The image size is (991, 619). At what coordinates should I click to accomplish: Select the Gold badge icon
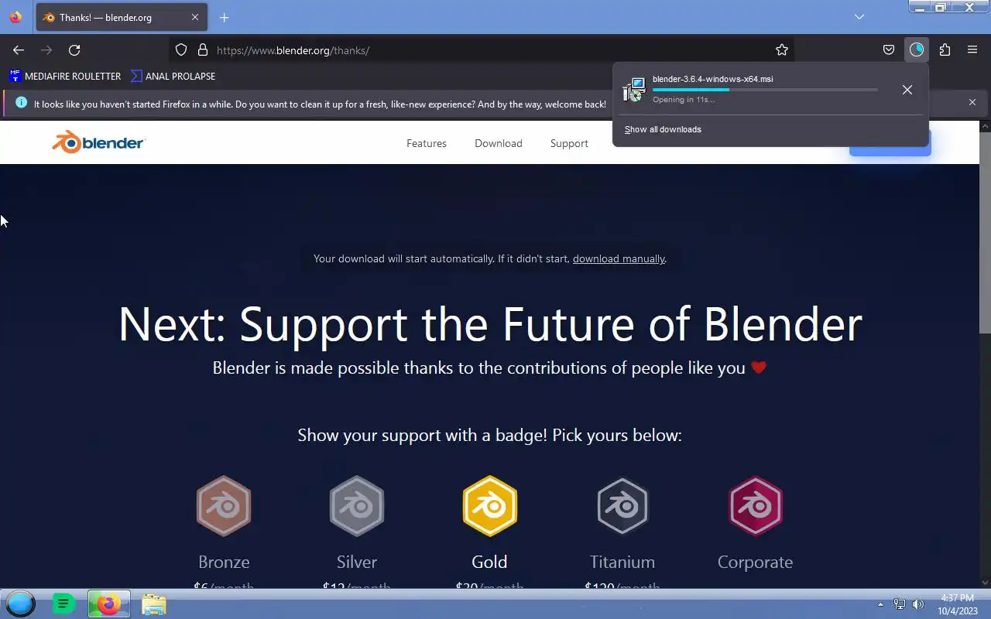click(x=490, y=506)
